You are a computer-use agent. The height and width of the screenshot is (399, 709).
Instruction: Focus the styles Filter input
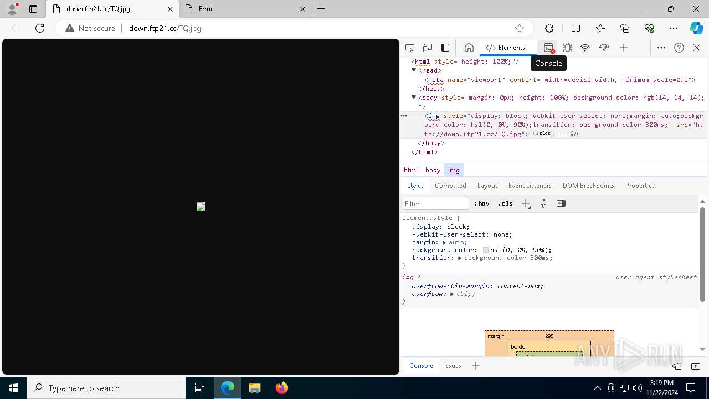[x=436, y=203]
